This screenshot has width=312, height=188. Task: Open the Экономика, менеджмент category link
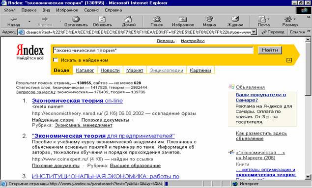click(84, 125)
